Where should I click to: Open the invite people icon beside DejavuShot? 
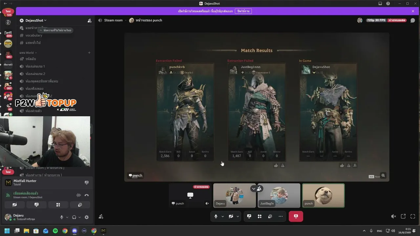click(x=90, y=20)
